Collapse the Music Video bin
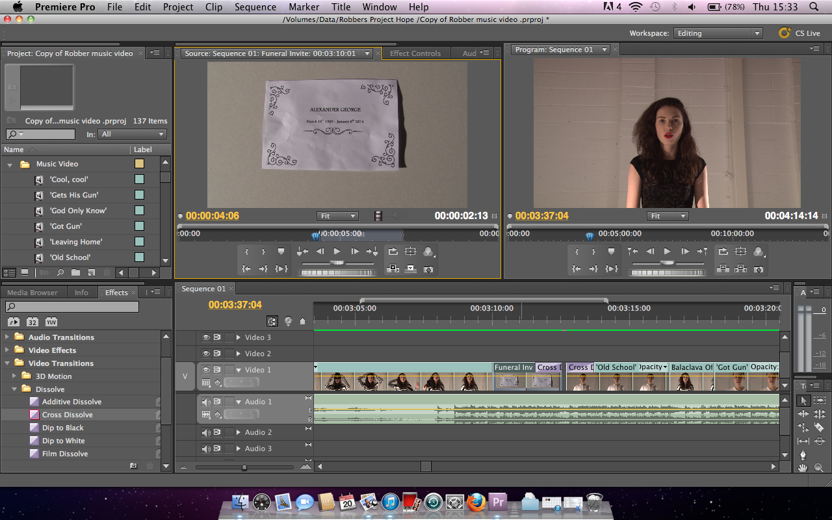Screen dimensions: 832x520 (x=10, y=164)
